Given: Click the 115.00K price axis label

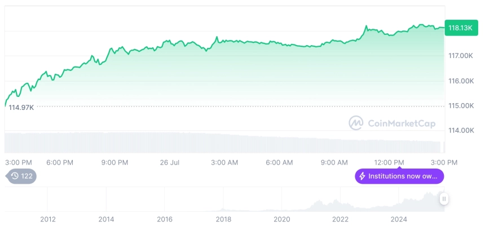Looking at the screenshot, I should [x=461, y=106].
